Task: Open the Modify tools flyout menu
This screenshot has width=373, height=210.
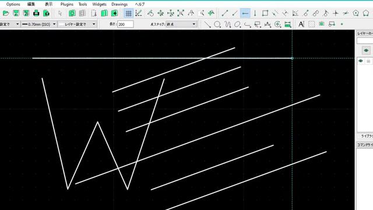Action: [277, 24]
